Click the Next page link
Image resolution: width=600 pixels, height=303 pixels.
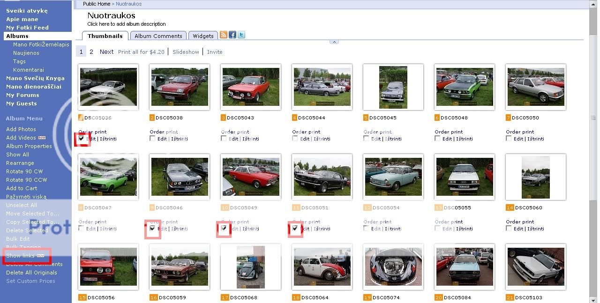[106, 52]
